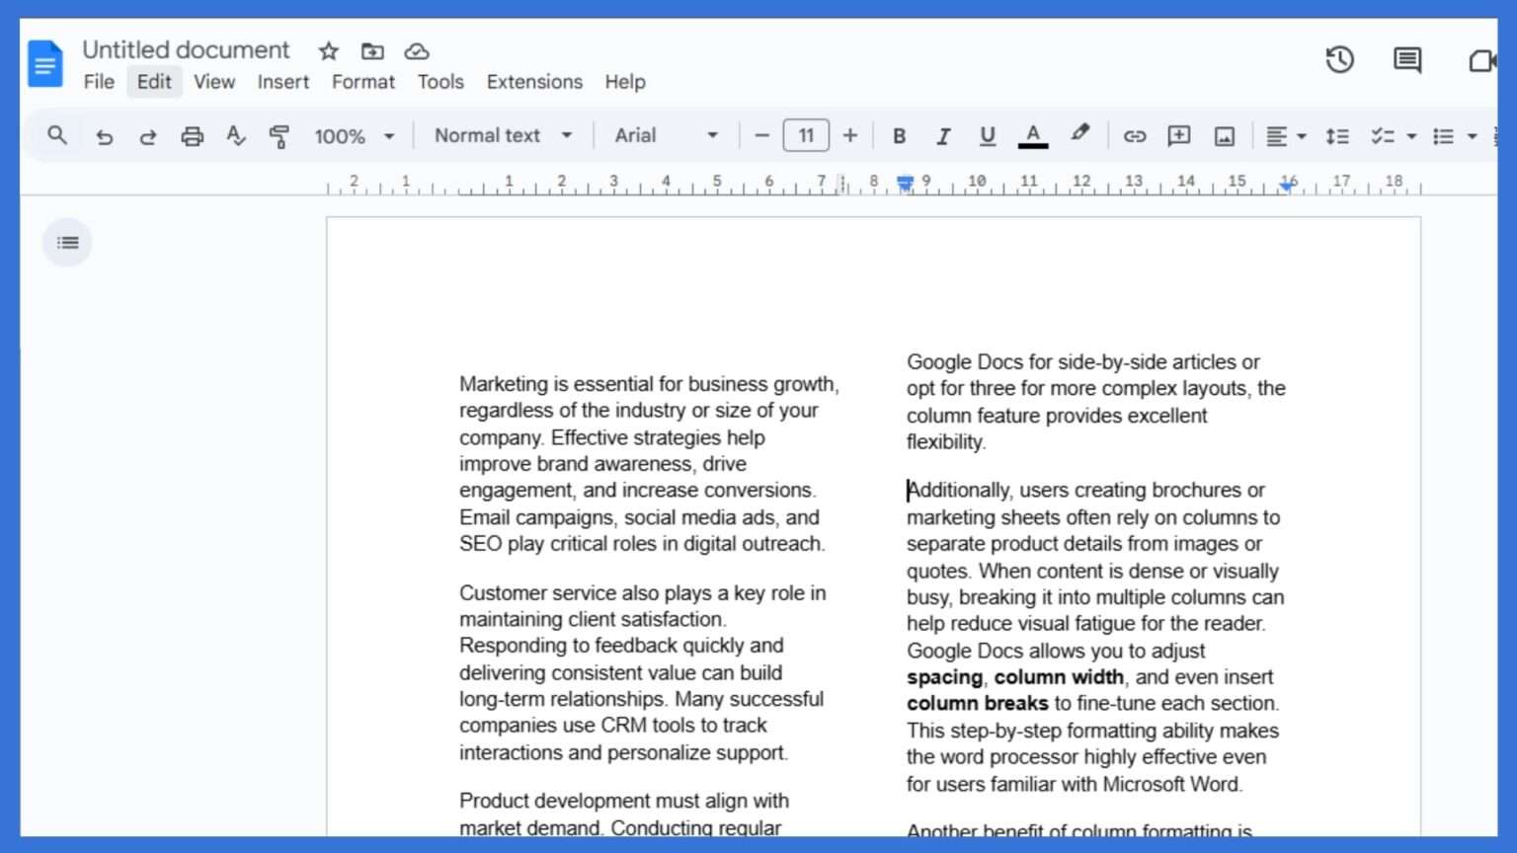Insert a link using the toolbar icon
1517x853 pixels.
(x=1134, y=135)
